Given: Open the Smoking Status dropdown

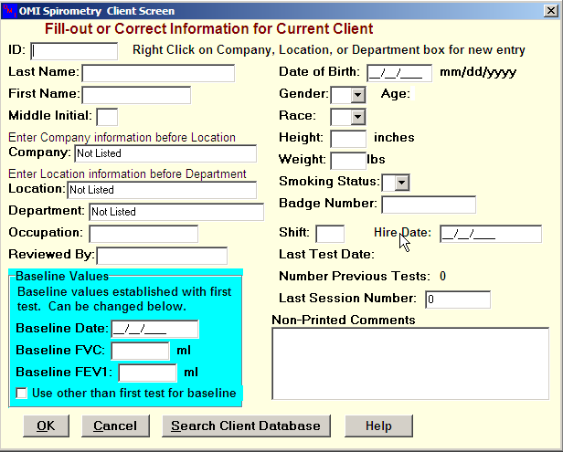Looking at the screenshot, I should pyautogui.click(x=401, y=183).
